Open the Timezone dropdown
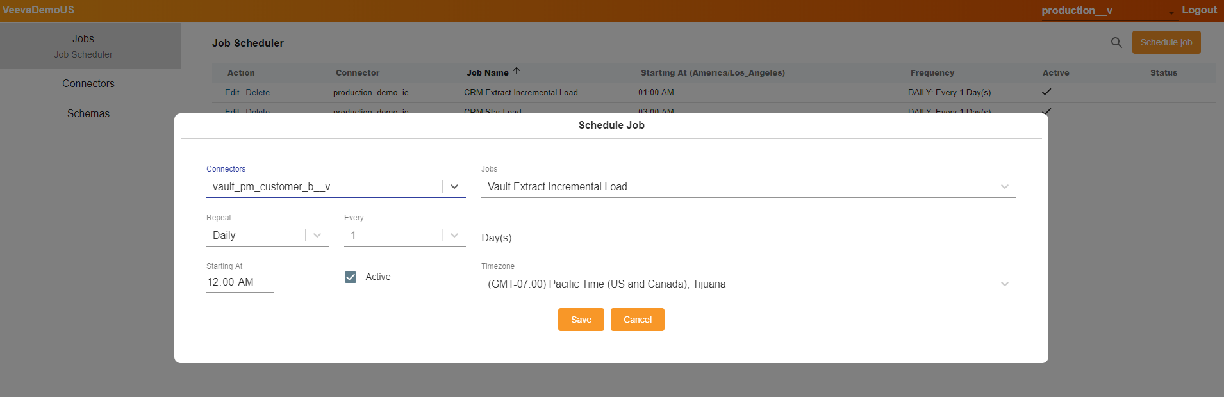This screenshot has height=397, width=1224. point(1004,284)
